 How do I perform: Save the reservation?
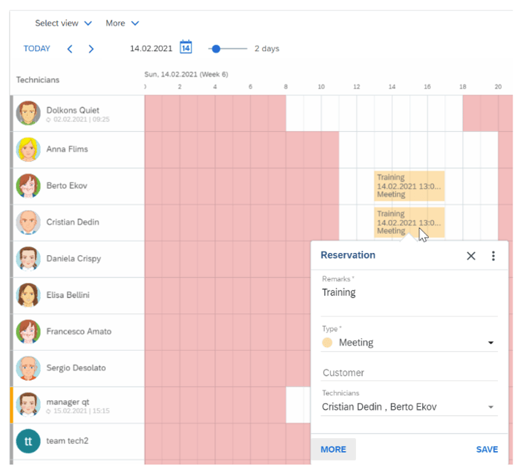(x=487, y=449)
